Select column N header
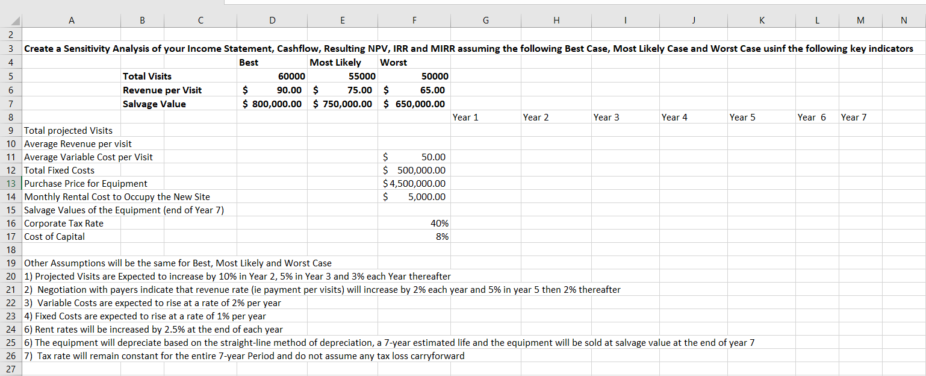The width and height of the screenshot is (926, 376). [903, 20]
